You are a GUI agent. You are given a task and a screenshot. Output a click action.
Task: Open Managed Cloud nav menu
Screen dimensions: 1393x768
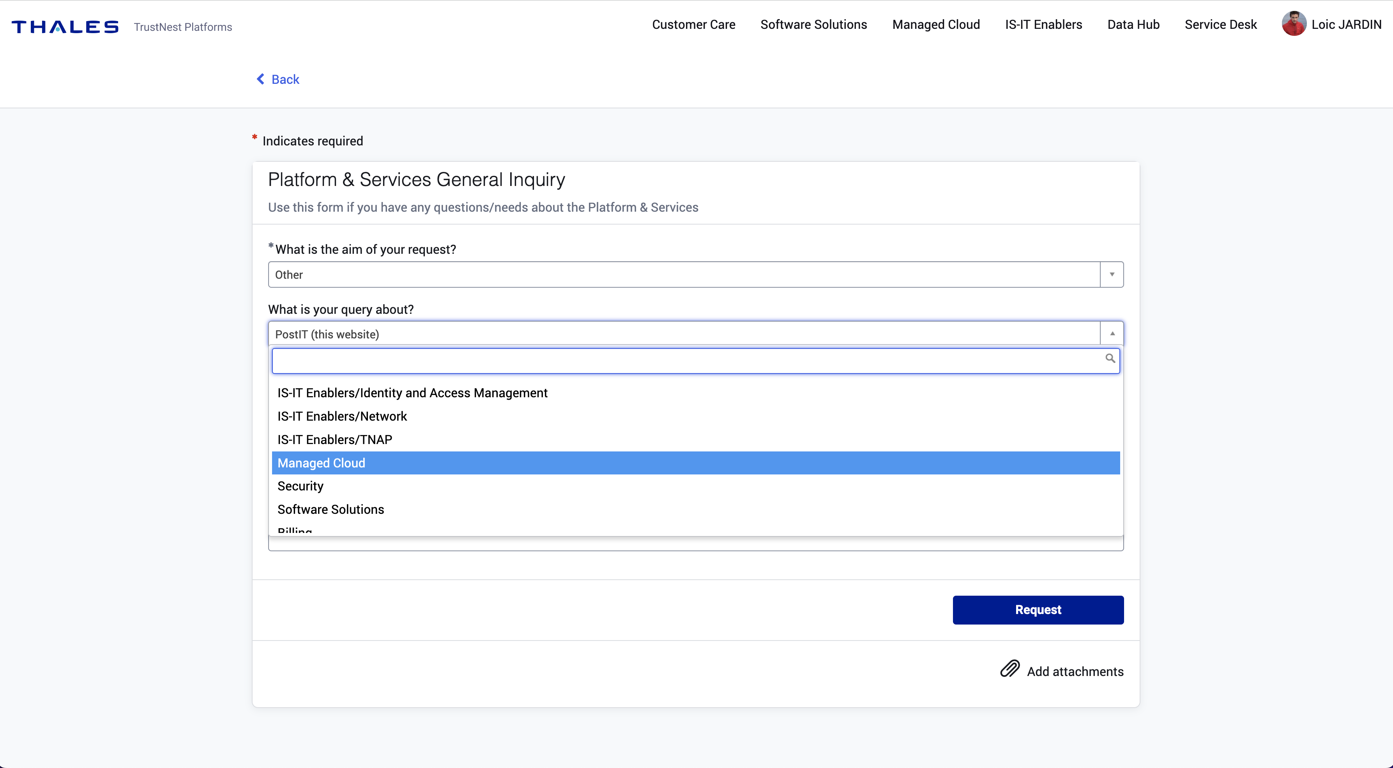(935, 25)
